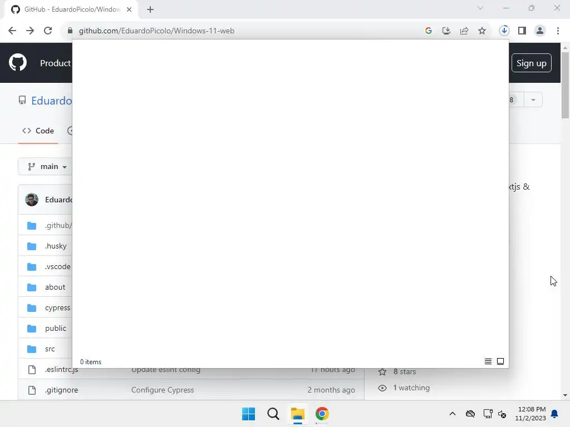The height and width of the screenshot is (427, 570).
Task: Click the Sign up button
Action: click(x=532, y=63)
